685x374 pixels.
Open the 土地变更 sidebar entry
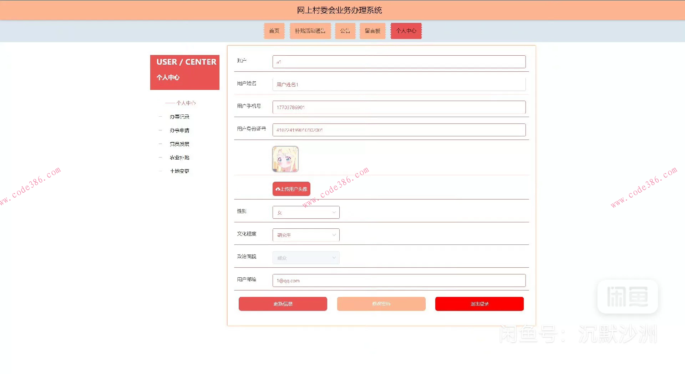(179, 171)
